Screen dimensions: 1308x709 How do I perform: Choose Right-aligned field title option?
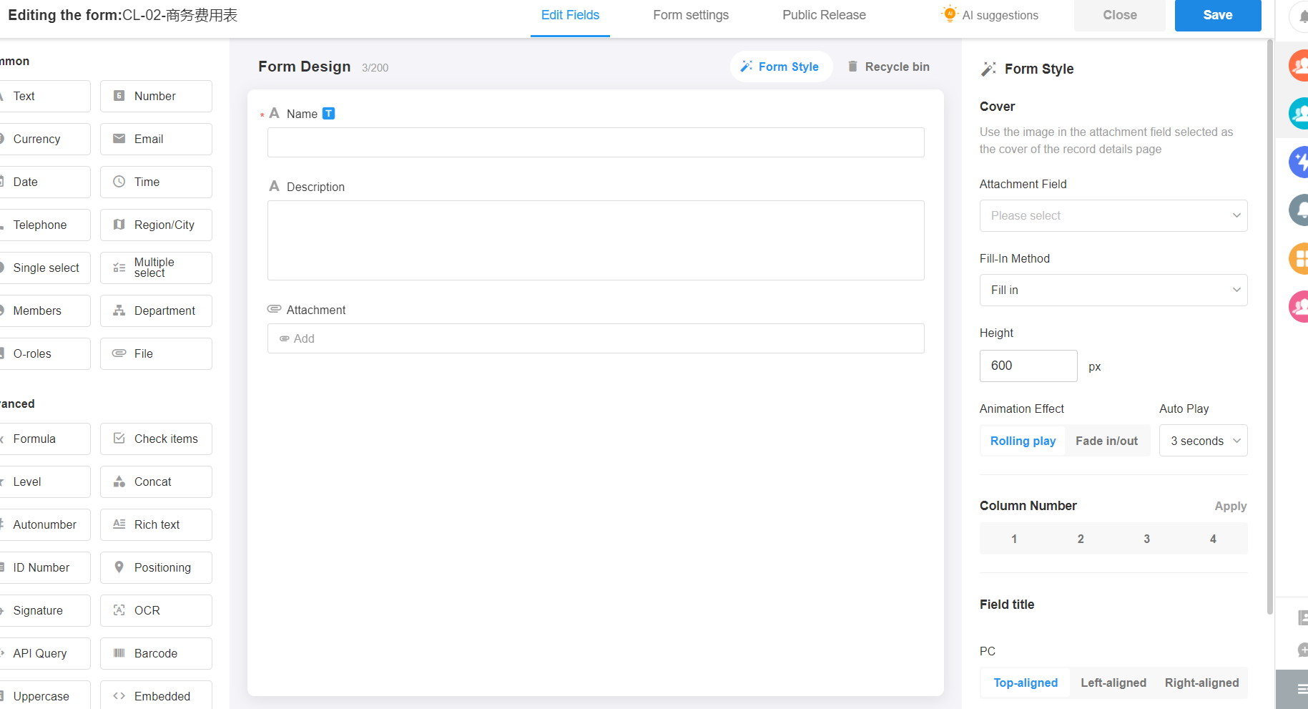[x=1201, y=683]
